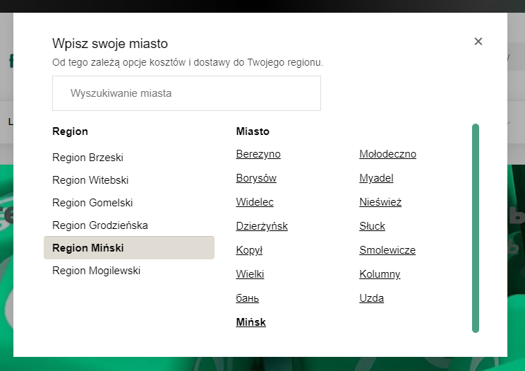Choose Region Gomelski
This screenshot has height=371, width=525.
click(92, 203)
